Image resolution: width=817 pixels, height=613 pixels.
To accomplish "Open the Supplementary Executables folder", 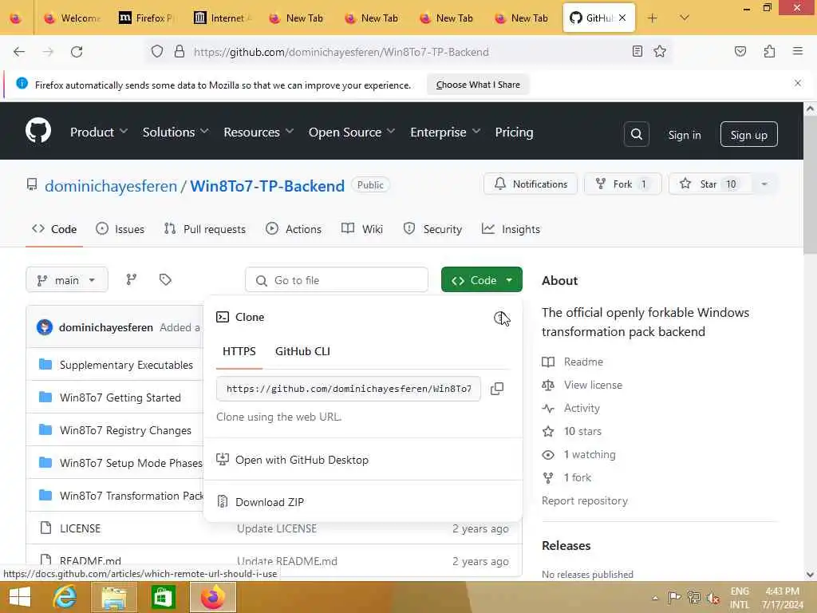I will point(126,365).
